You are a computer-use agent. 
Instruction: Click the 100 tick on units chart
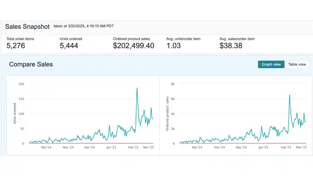[21, 114]
